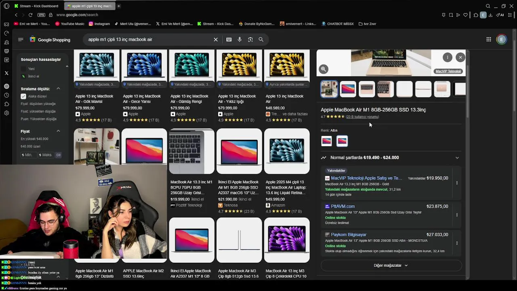Image resolution: width=517 pixels, height=291 pixels.
Task: Open history clock icon in sidebar
Action: coord(6,95)
